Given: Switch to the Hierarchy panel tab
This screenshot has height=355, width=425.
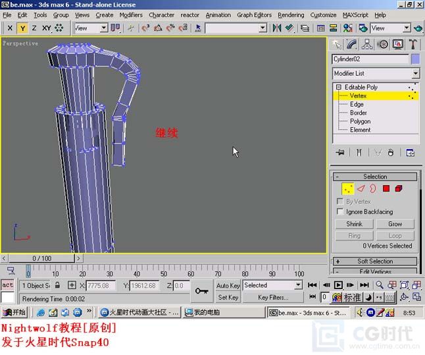Looking at the screenshot, I should pos(367,44).
